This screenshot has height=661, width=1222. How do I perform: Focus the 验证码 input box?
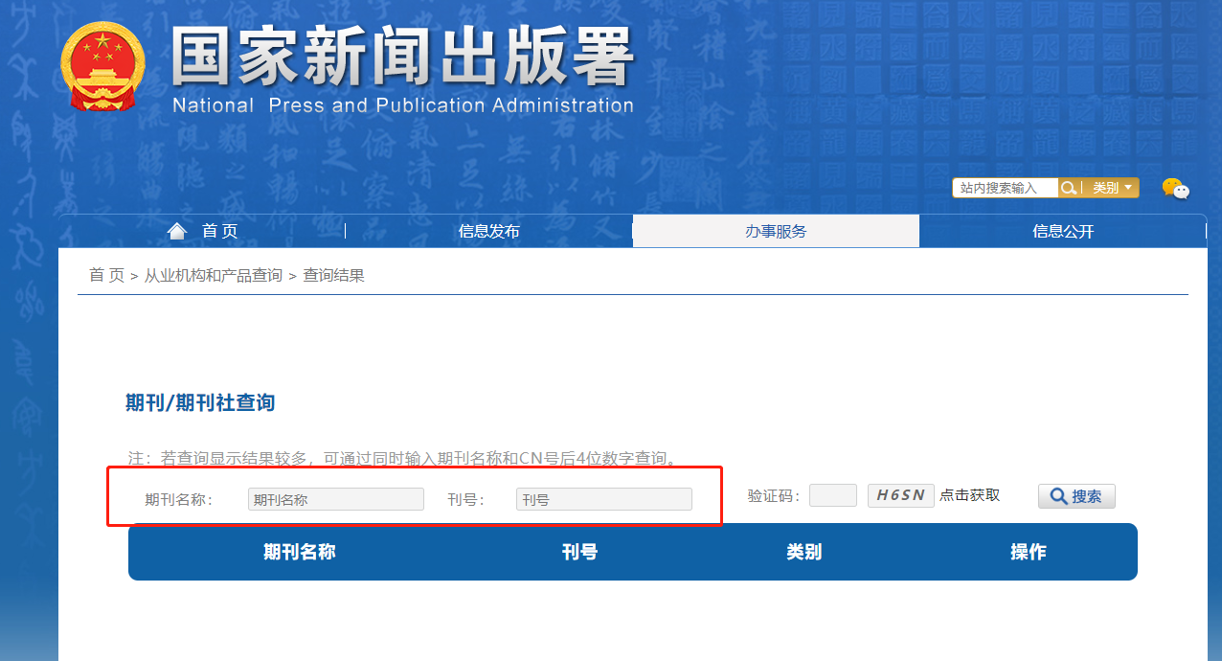coord(833,495)
